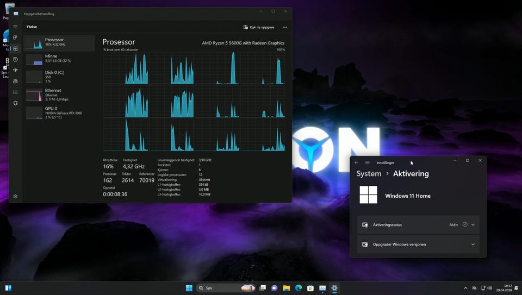Open Task Manager settings gear icon
The image size is (522, 295).
point(15,196)
